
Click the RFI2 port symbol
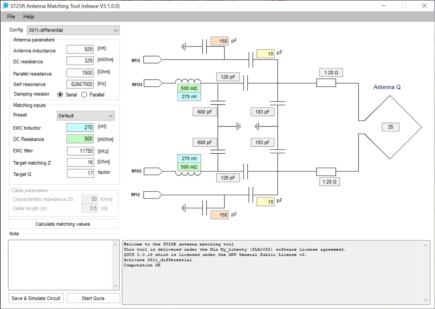point(153,195)
